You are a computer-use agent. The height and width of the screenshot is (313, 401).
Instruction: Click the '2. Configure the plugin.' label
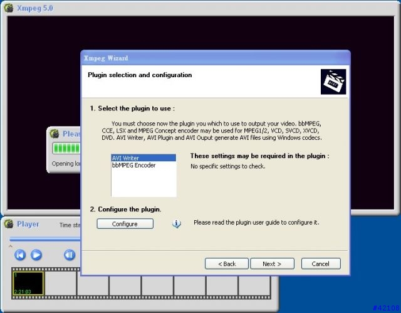[125, 210]
